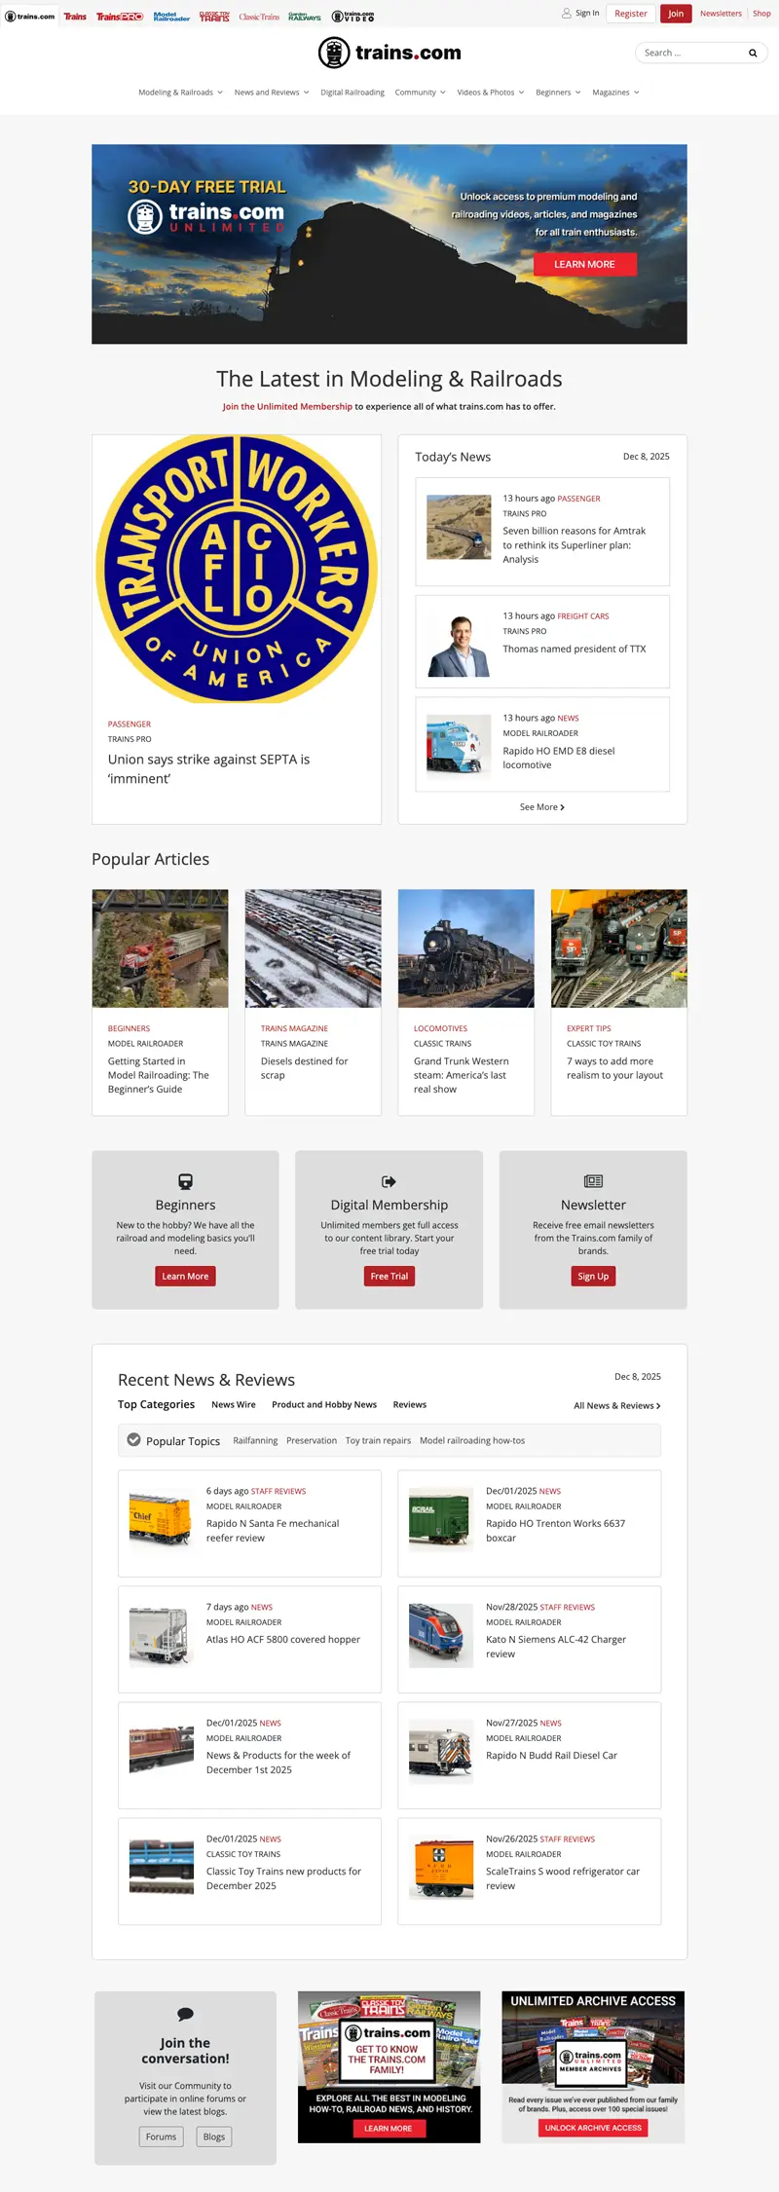Viewport: 779px width, 2192px height.
Task: Open Rapido N Santa Fe reefer review
Action: (273, 1531)
